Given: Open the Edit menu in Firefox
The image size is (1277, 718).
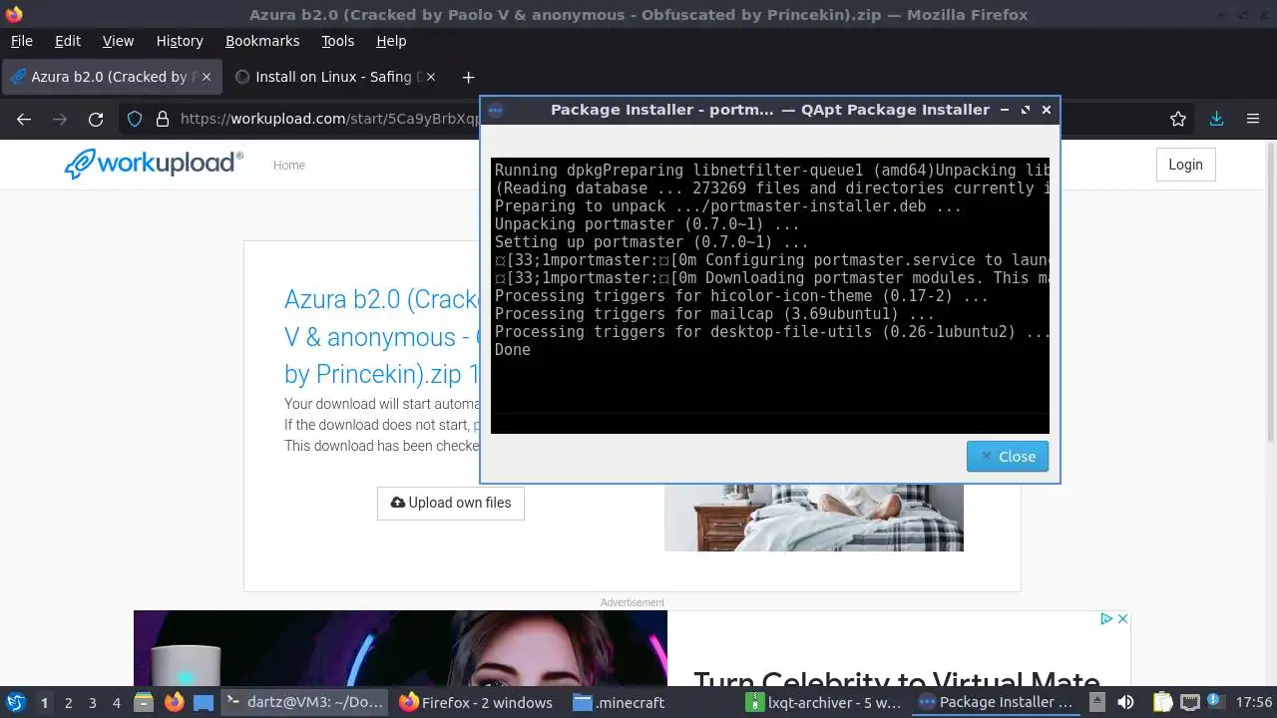Looking at the screenshot, I should point(68,41).
